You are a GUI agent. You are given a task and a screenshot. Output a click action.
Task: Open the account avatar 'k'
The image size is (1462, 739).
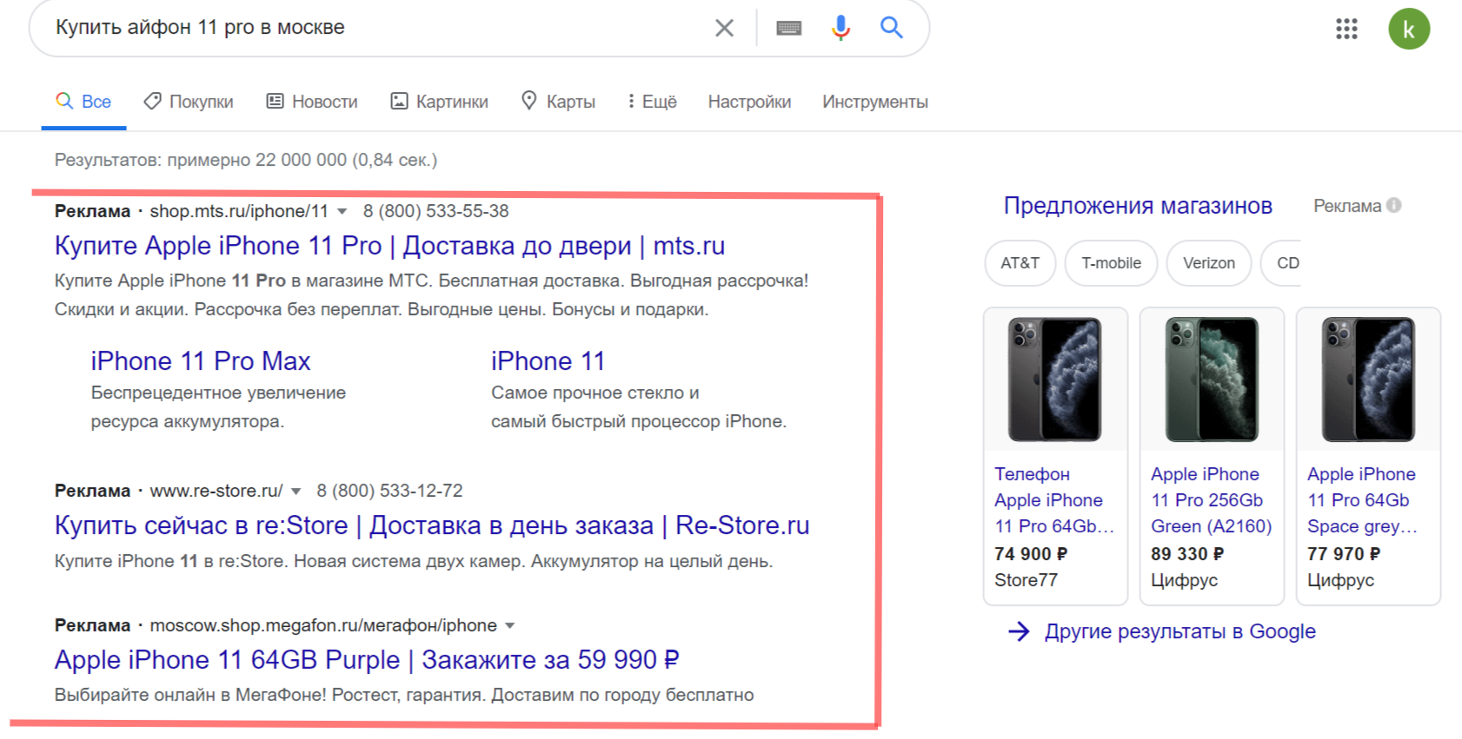[1409, 29]
